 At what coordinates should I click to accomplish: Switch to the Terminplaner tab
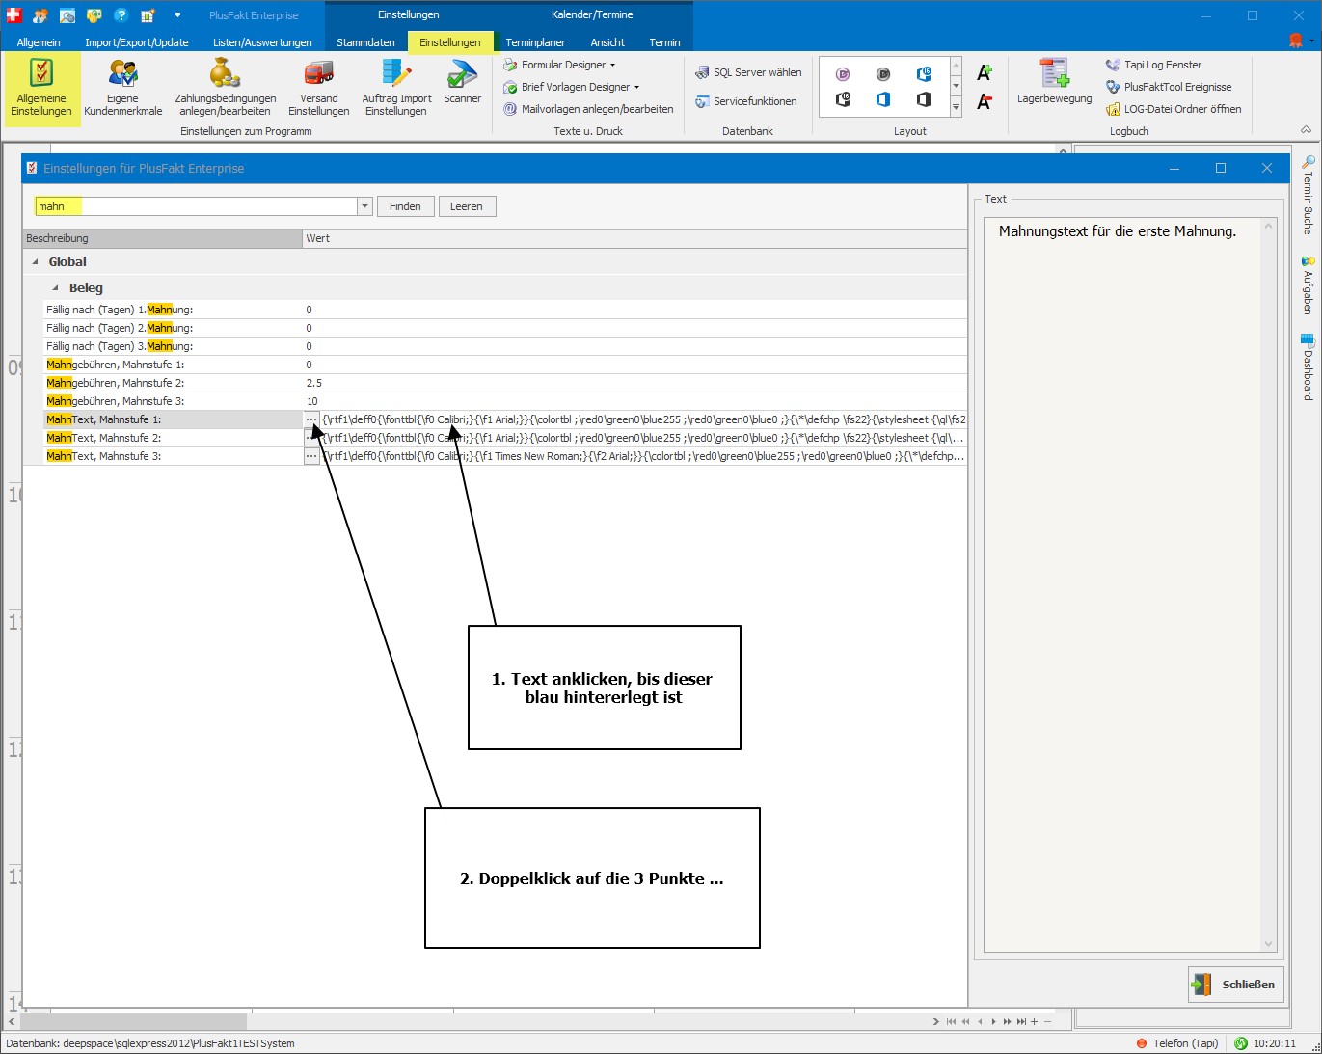coord(535,42)
